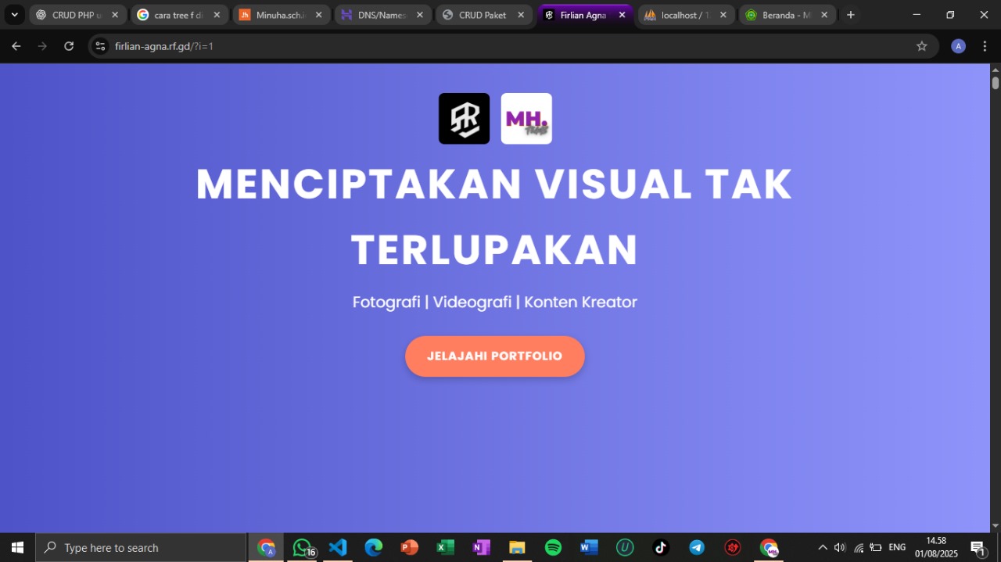Viewport: 1001px width, 562px height.
Task: Launch PowerPoint from the taskbar
Action: tap(409, 547)
